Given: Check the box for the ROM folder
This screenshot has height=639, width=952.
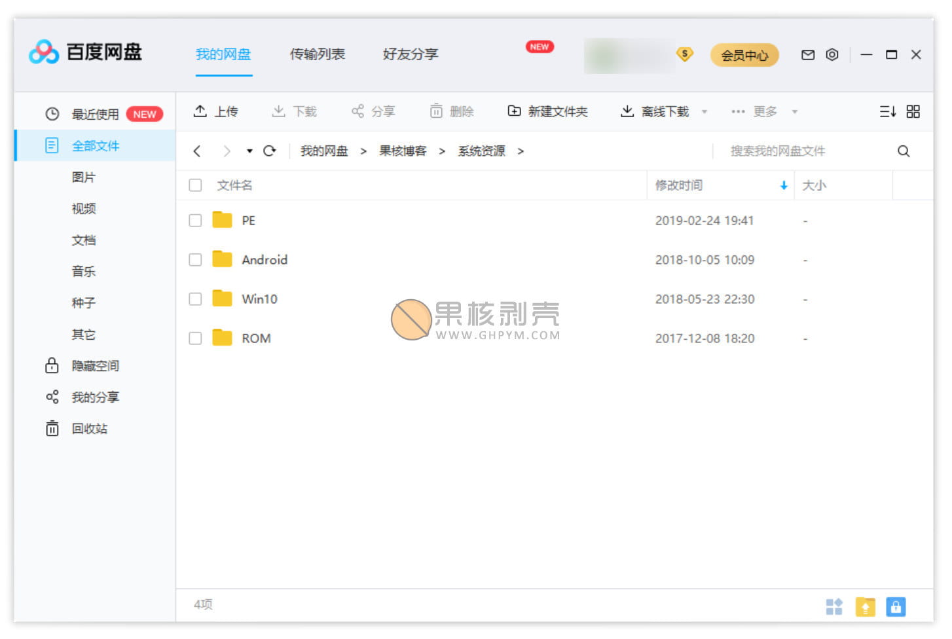Looking at the screenshot, I should (x=195, y=338).
